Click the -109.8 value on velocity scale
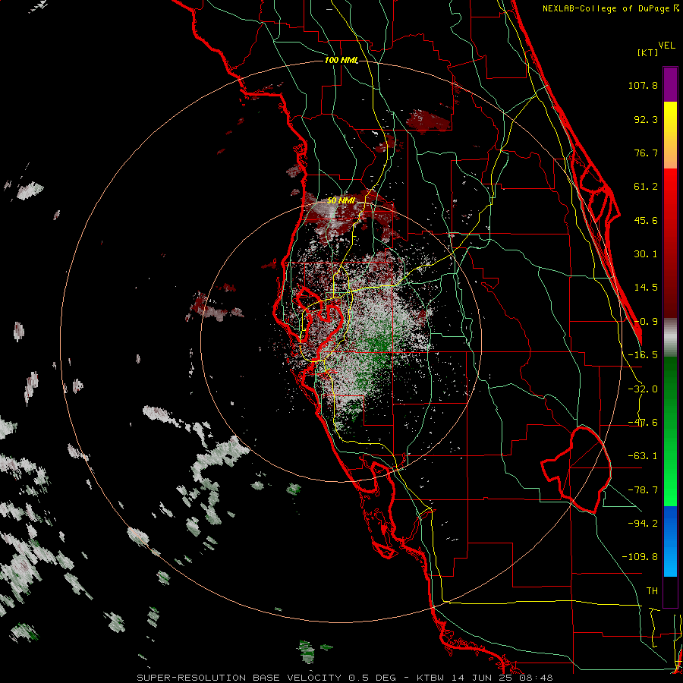The width and height of the screenshot is (683, 683). 640,557
